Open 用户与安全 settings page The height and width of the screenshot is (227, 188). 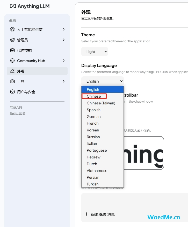click(37, 92)
